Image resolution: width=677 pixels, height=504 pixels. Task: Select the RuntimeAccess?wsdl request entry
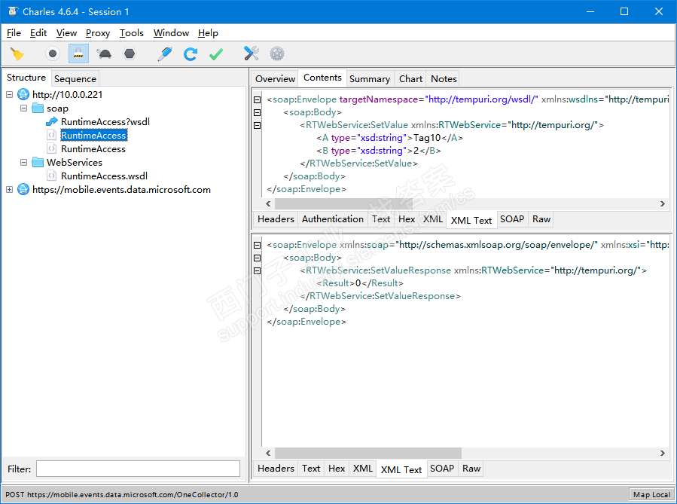coord(105,122)
